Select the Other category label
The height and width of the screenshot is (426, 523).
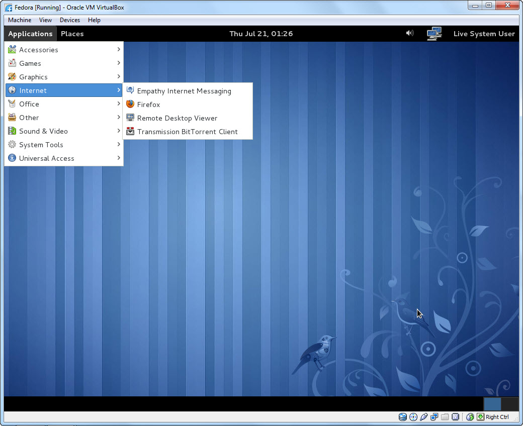tap(29, 118)
